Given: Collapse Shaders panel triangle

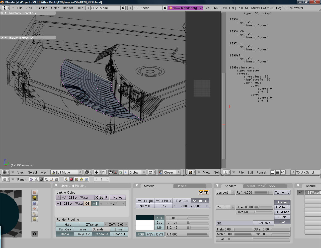Looking at the screenshot, I should coord(217,186).
